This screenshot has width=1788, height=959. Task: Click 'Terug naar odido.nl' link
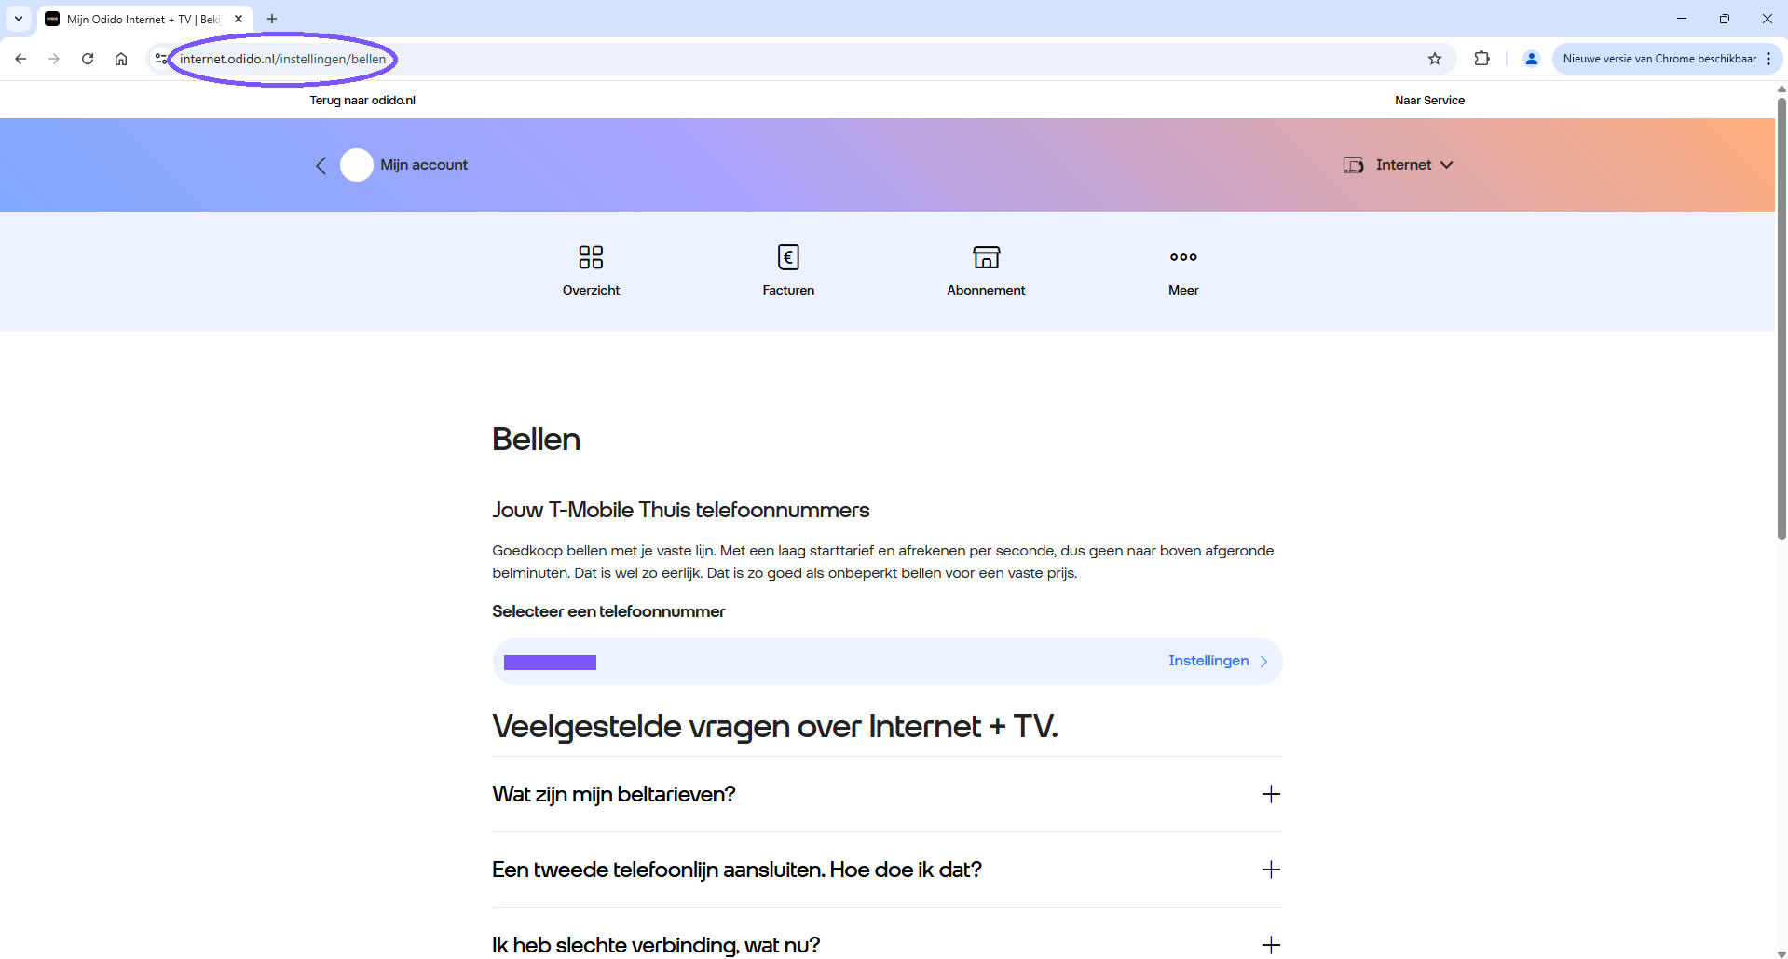point(362,100)
